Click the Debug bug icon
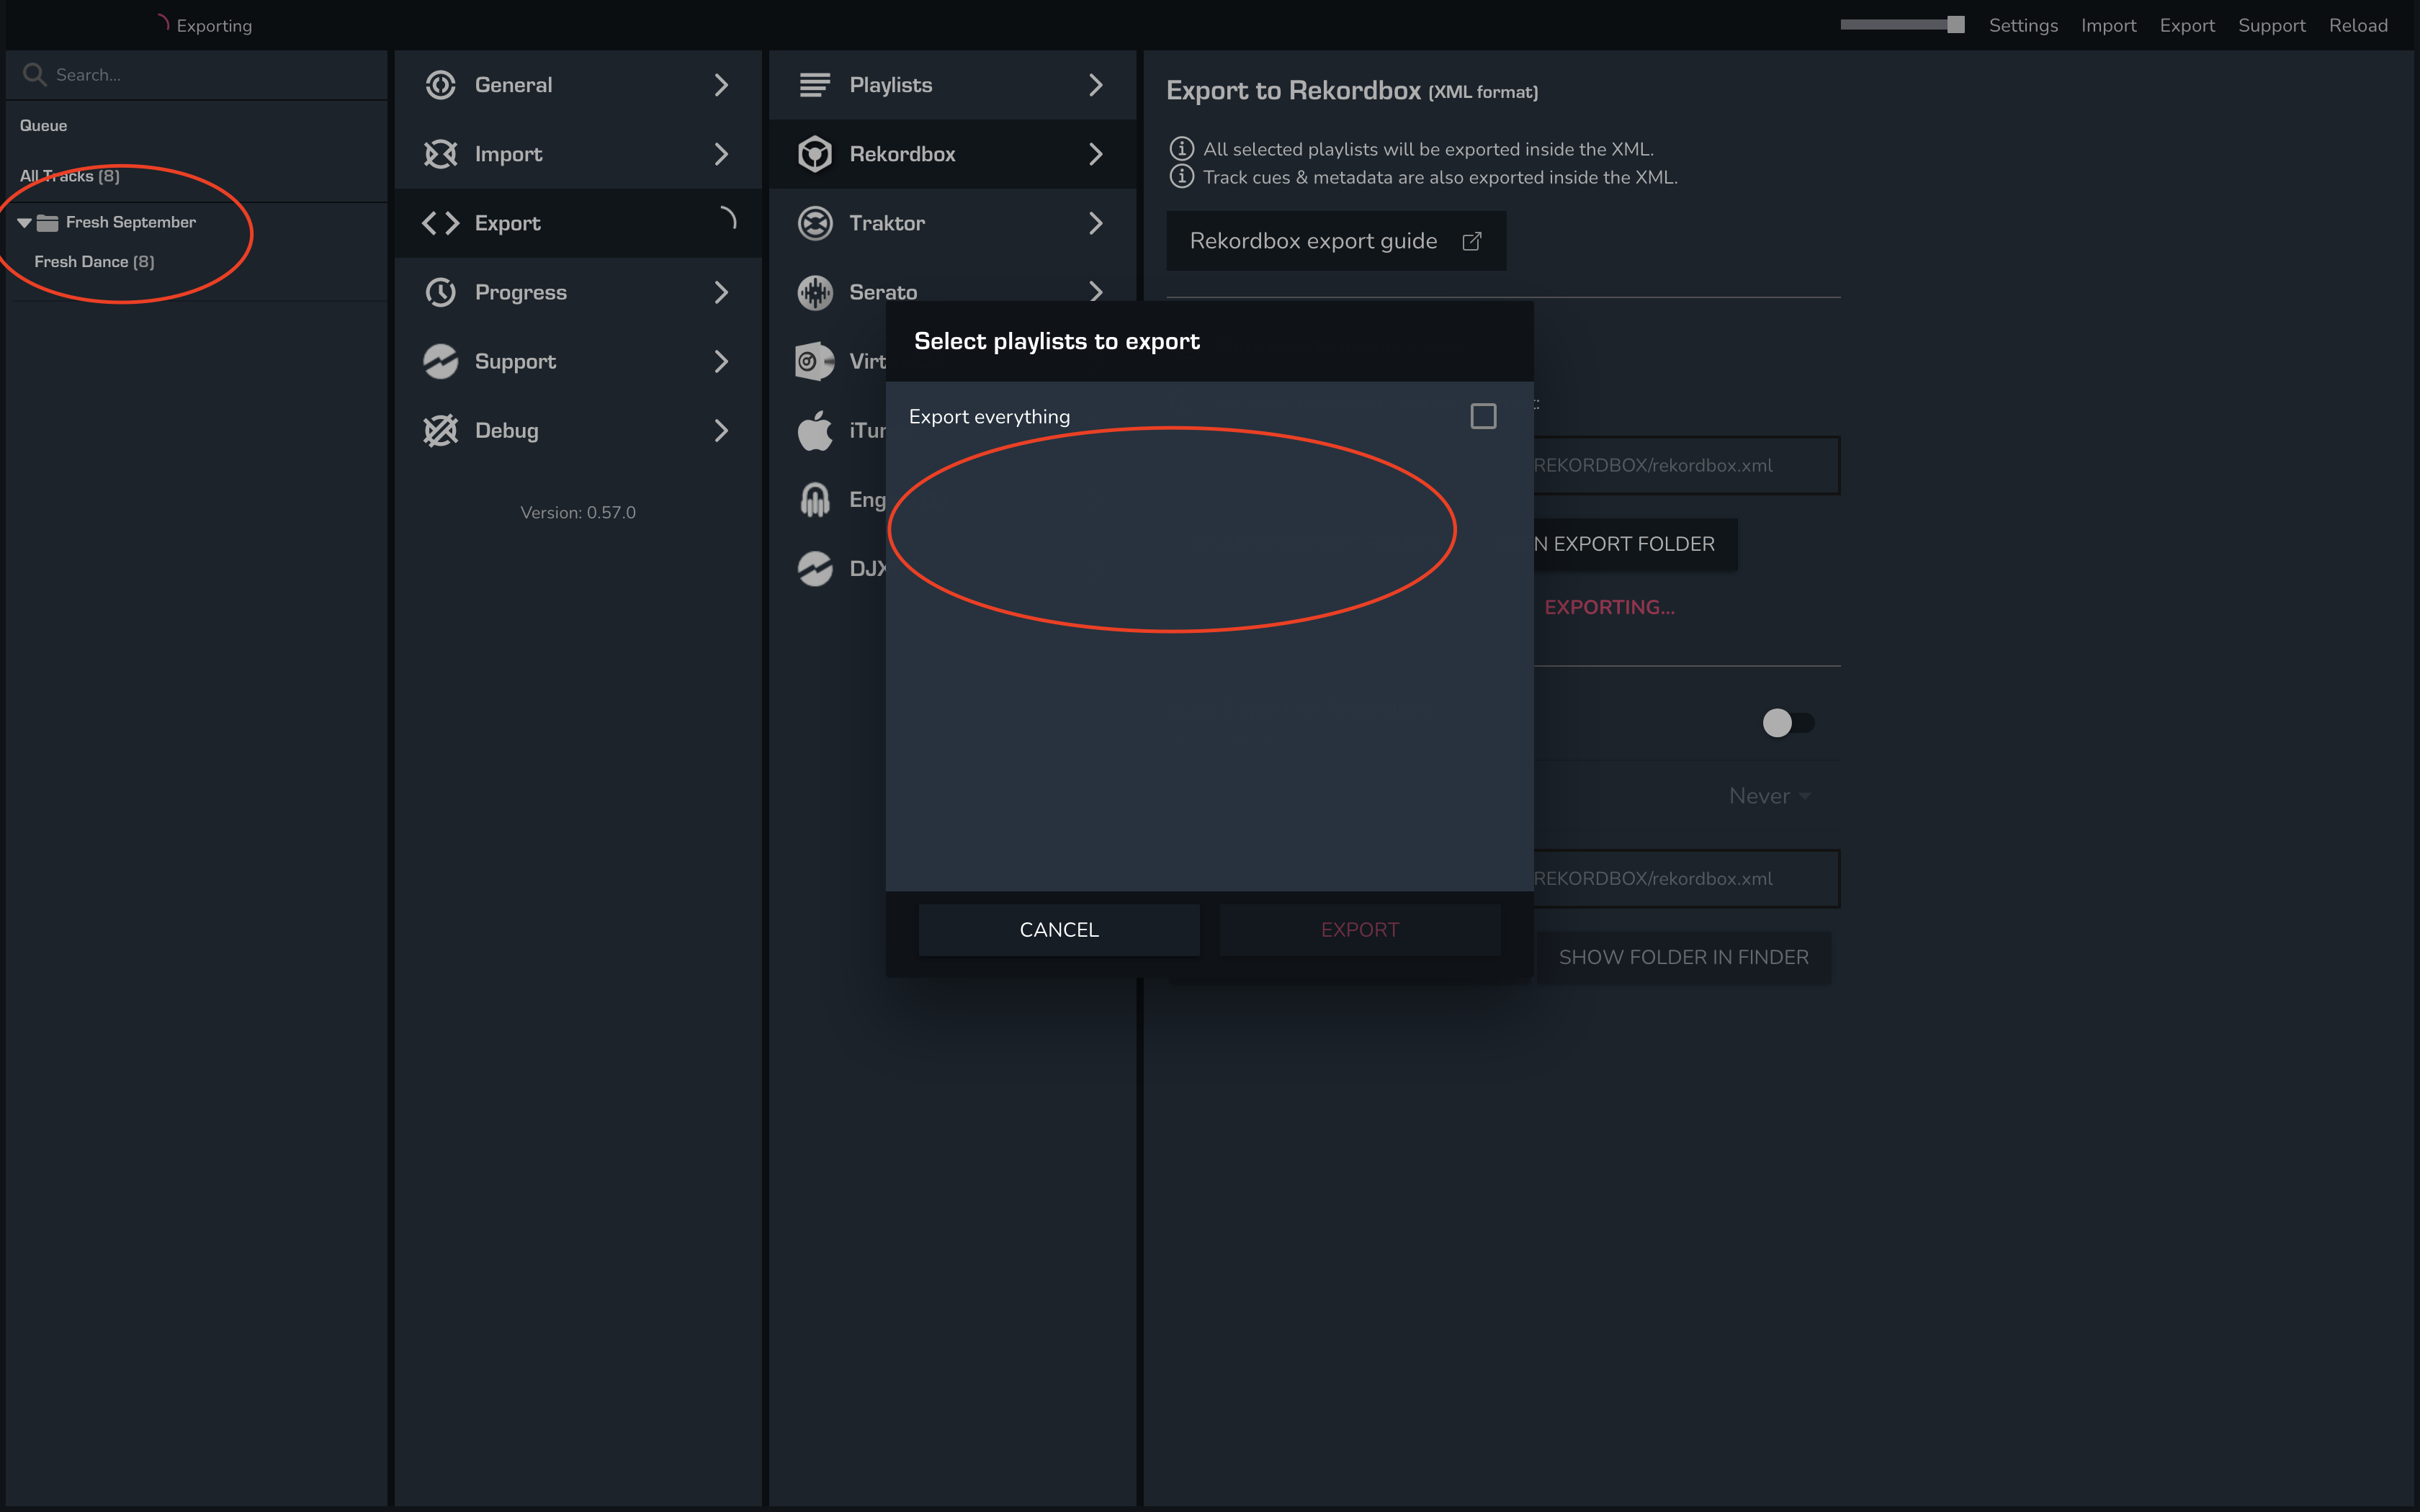The height and width of the screenshot is (1512, 2420). [x=440, y=430]
